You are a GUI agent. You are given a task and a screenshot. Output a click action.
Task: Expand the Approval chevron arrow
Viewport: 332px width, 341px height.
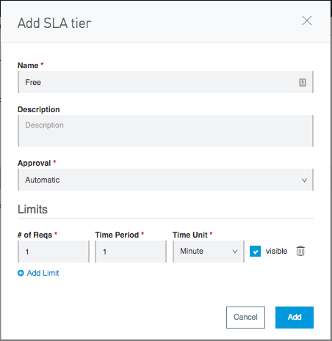[304, 180]
